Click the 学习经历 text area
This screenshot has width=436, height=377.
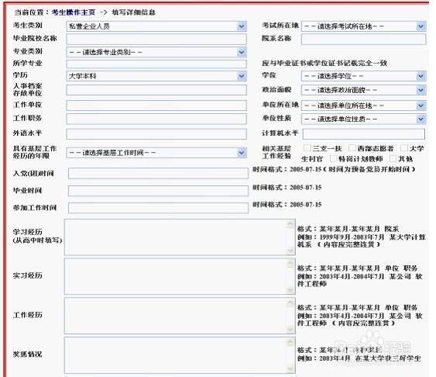[x=180, y=237]
